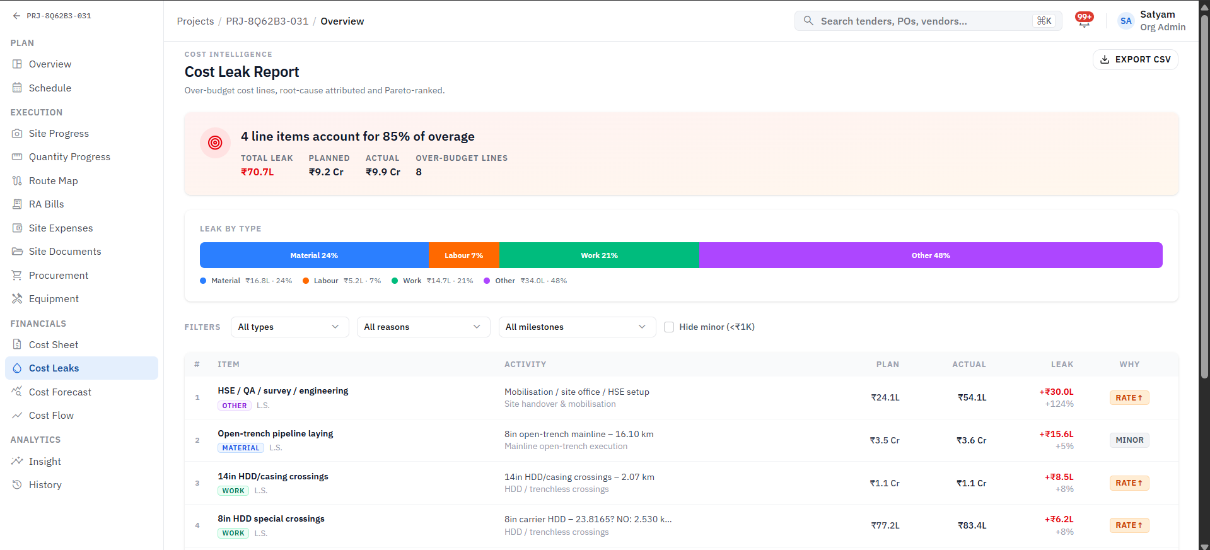Click the Schedule calendar icon
Image resolution: width=1210 pixels, height=550 pixels.
17,88
